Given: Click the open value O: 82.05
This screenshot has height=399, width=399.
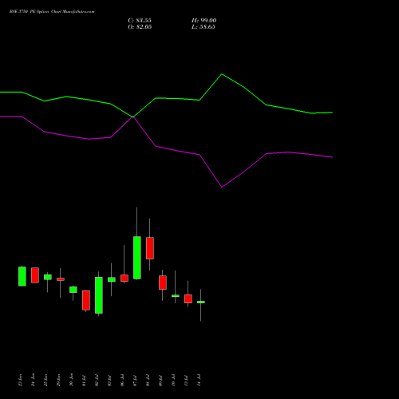Looking at the screenshot, I should pos(140,27).
